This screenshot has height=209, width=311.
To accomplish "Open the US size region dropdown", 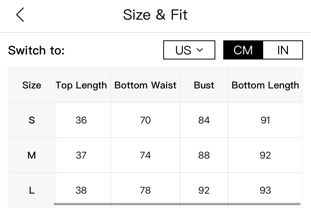I will pos(189,50).
